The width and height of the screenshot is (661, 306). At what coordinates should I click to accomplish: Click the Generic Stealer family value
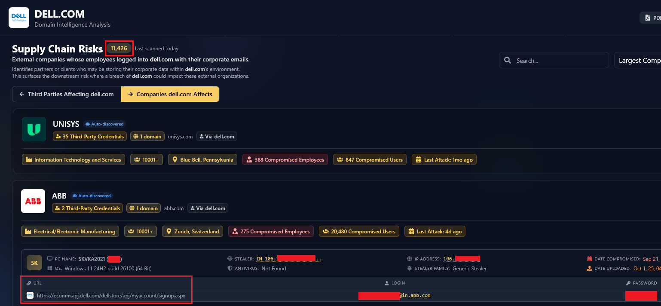coord(470,269)
